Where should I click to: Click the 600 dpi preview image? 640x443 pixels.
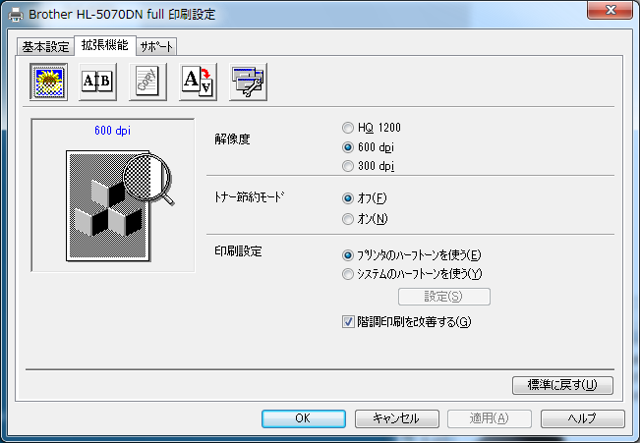point(118,205)
